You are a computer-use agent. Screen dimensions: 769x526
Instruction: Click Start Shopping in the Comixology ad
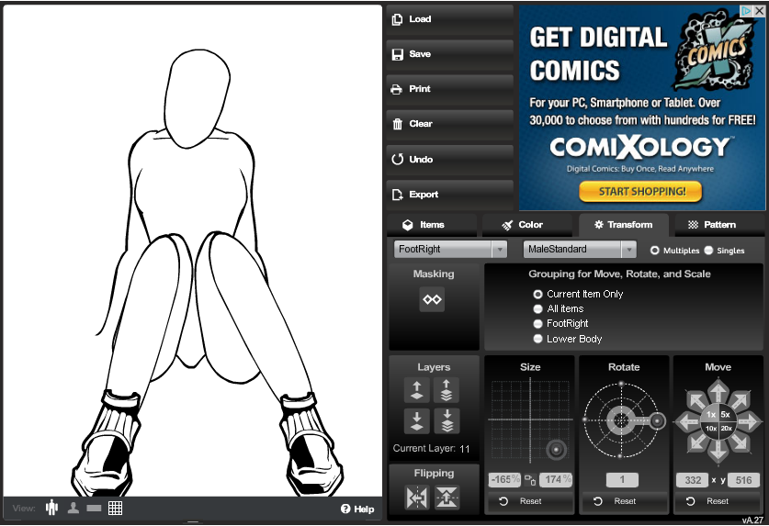coord(640,192)
